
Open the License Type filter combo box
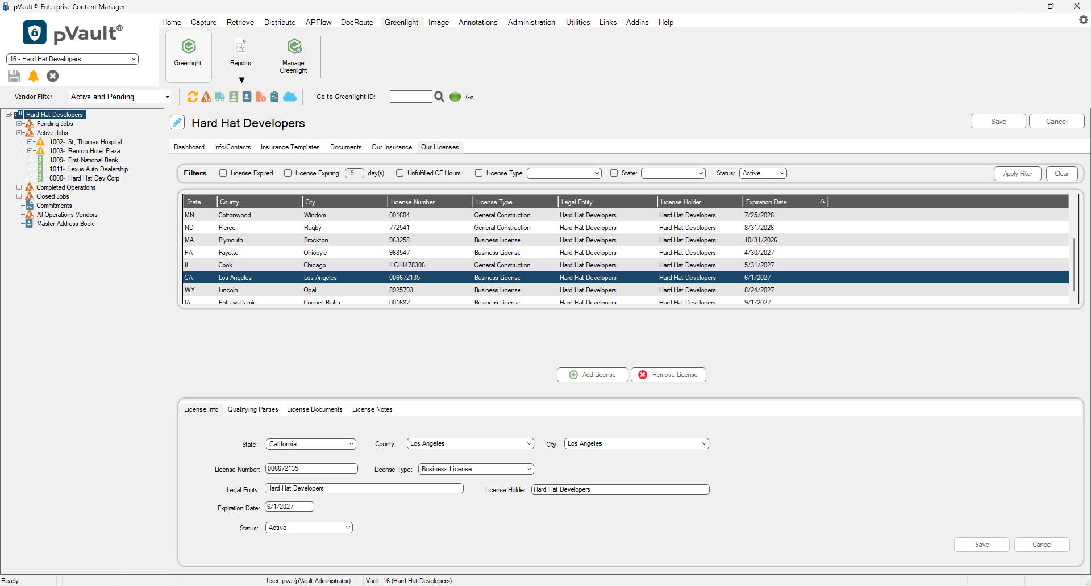pyautogui.click(x=564, y=173)
